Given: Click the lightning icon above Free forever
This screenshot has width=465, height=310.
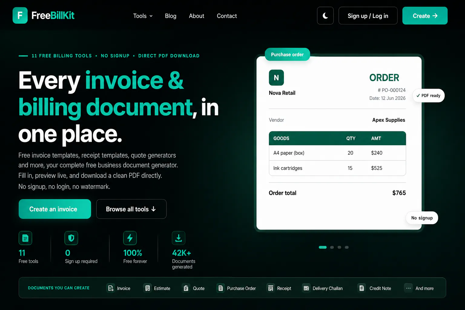Looking at the screenshot, I should coord(130,238).
